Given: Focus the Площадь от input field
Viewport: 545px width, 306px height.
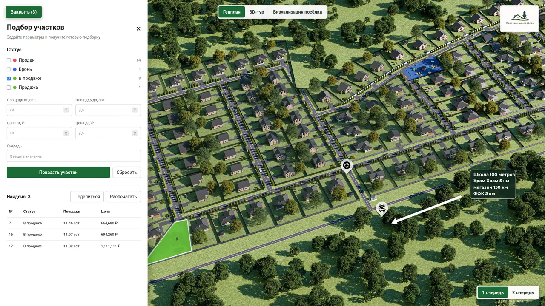Looking at the screenshot, I should pyautogui.click(x=39, y=110).
